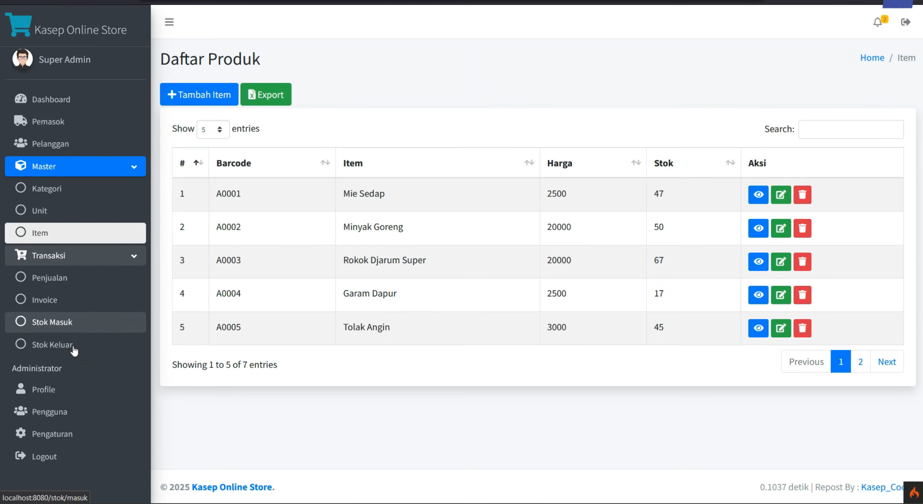Select the 20000 price of Minyak Goreng
This screenshot has width=923, height=504.
559,227
